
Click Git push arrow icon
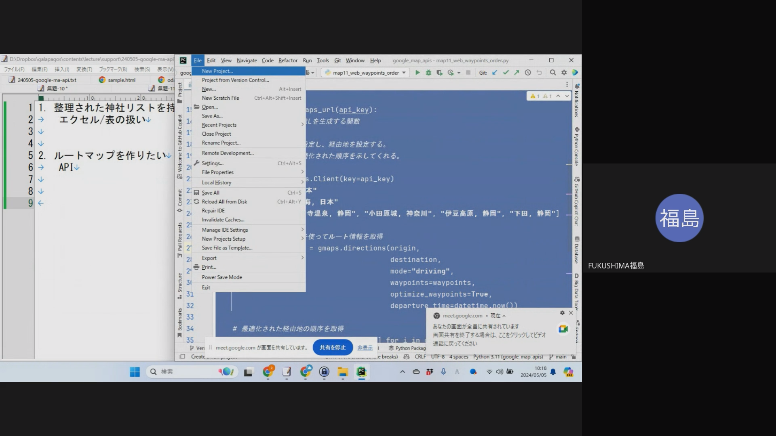click(x=517, y=73)
